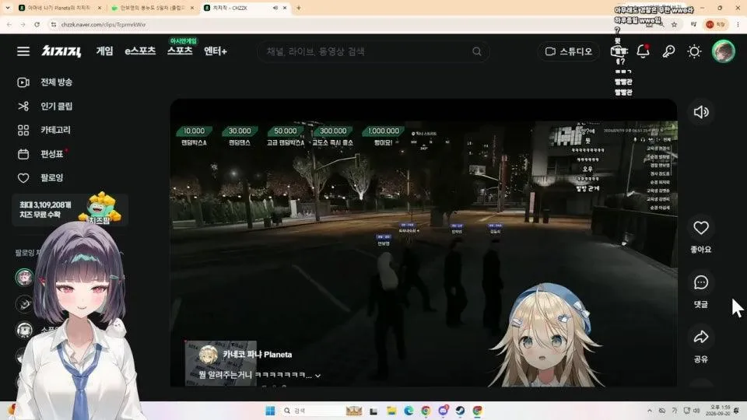747x420 pixels.
Task: Switch to Planeta의 치지직 browser tab
Action: (59, 8)
